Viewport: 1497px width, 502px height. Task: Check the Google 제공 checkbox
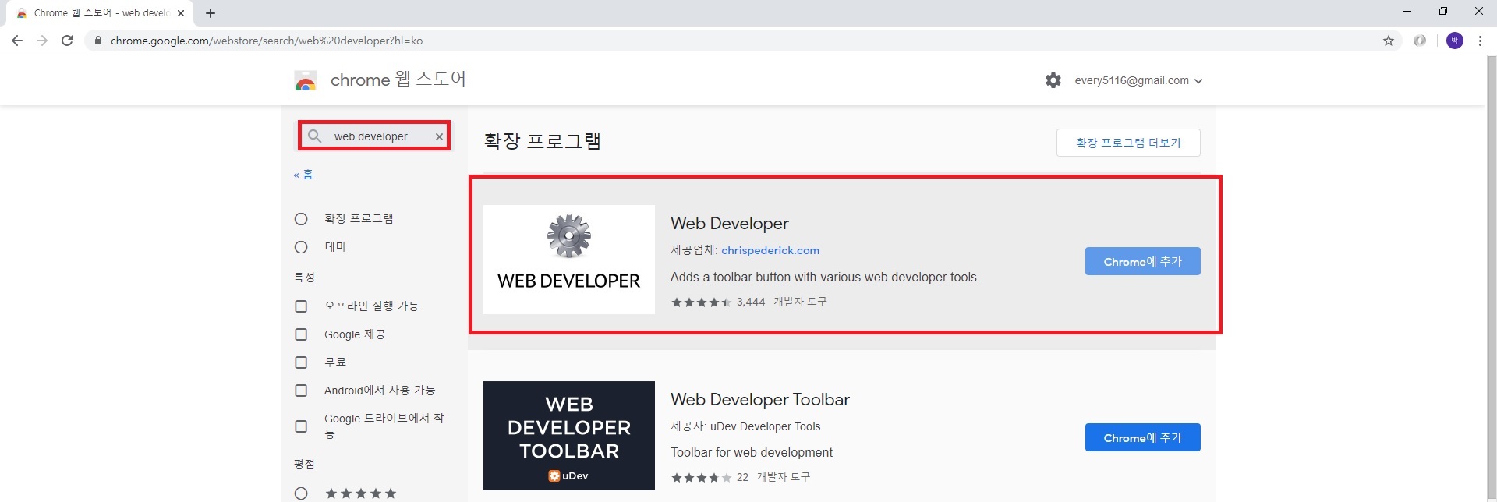coord(301,334)
